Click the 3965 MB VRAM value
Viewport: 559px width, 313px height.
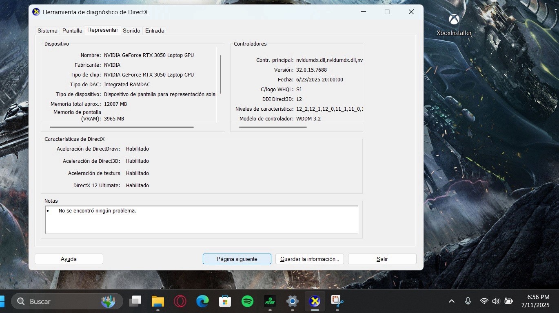(114, 118)
